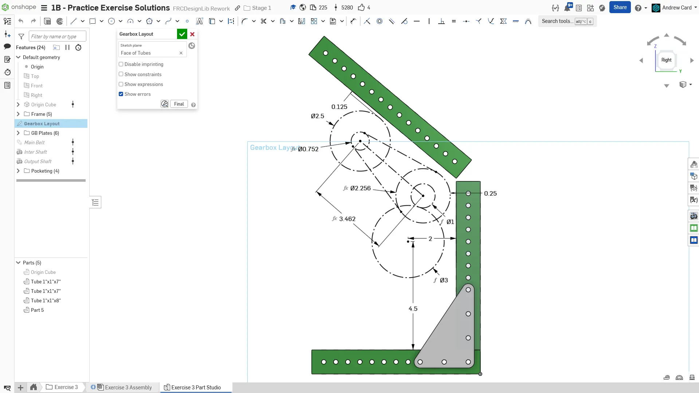Image resolution: width=699 pixels, height=393 pixels.
Task: Click the Share button
Action: point(620,8)
